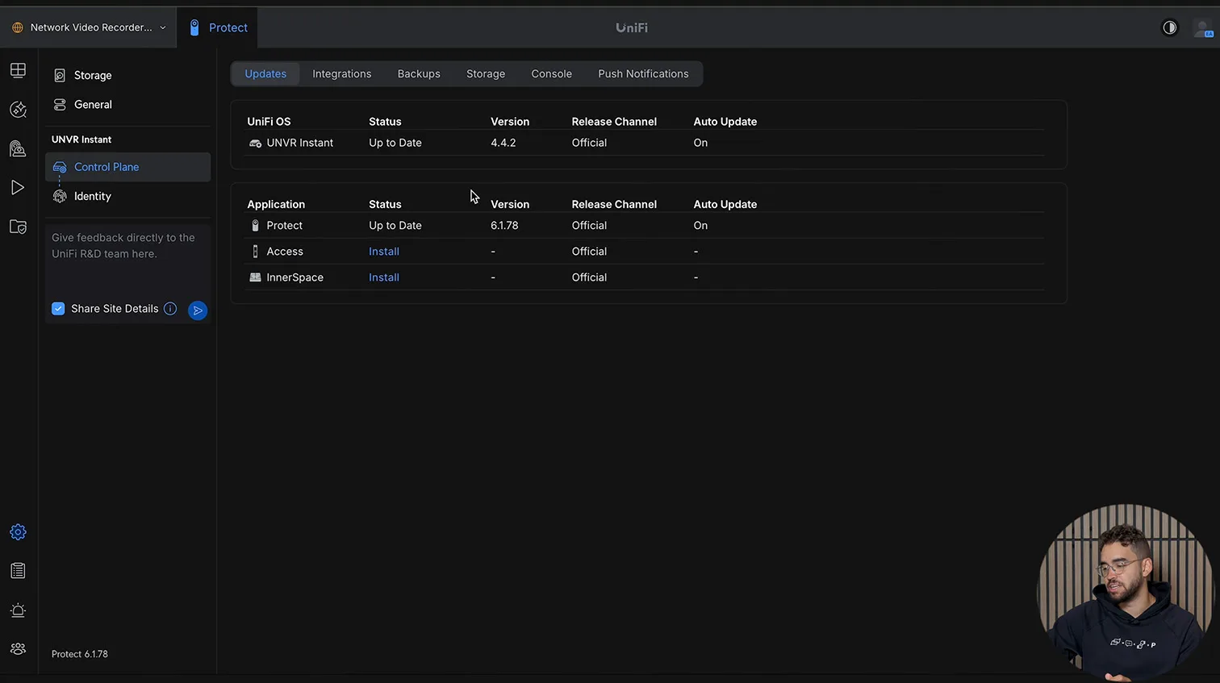Screen dimensions: 1220x683
Task: Switch to the Backups tab
Action: pyautogui.click(x=419, y=73)
